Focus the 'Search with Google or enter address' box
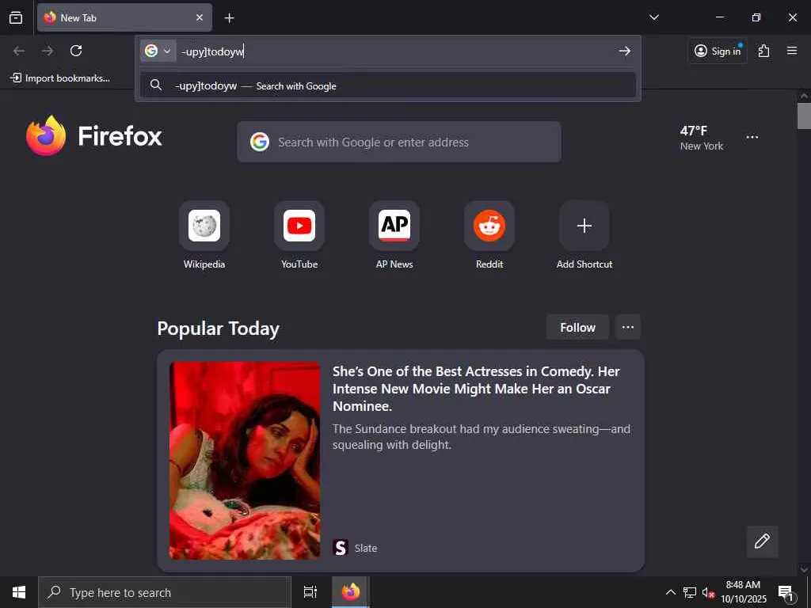This screenshot has width=811, height=608. pyautogui.click(x=399, y=142)
